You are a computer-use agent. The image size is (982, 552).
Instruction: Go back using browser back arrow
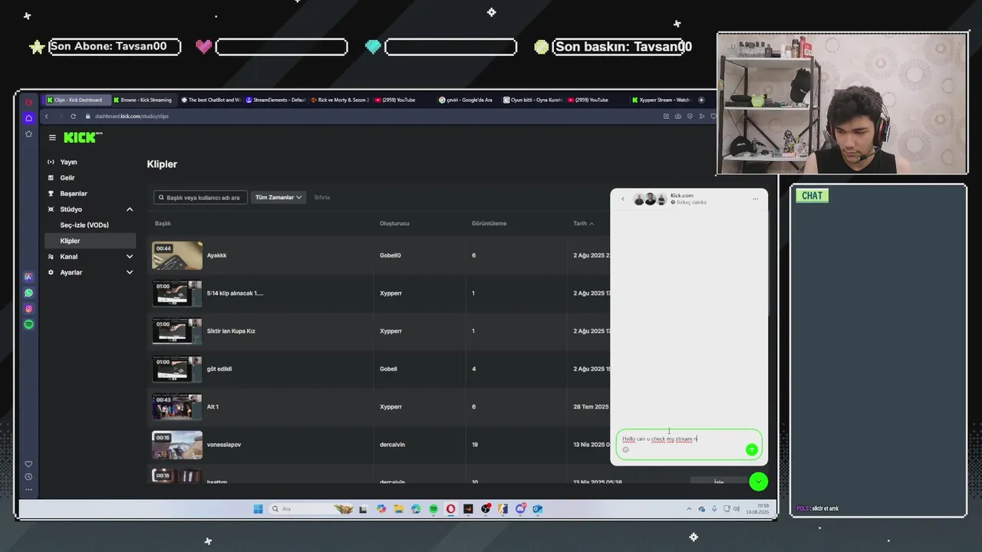click(46, 116)
